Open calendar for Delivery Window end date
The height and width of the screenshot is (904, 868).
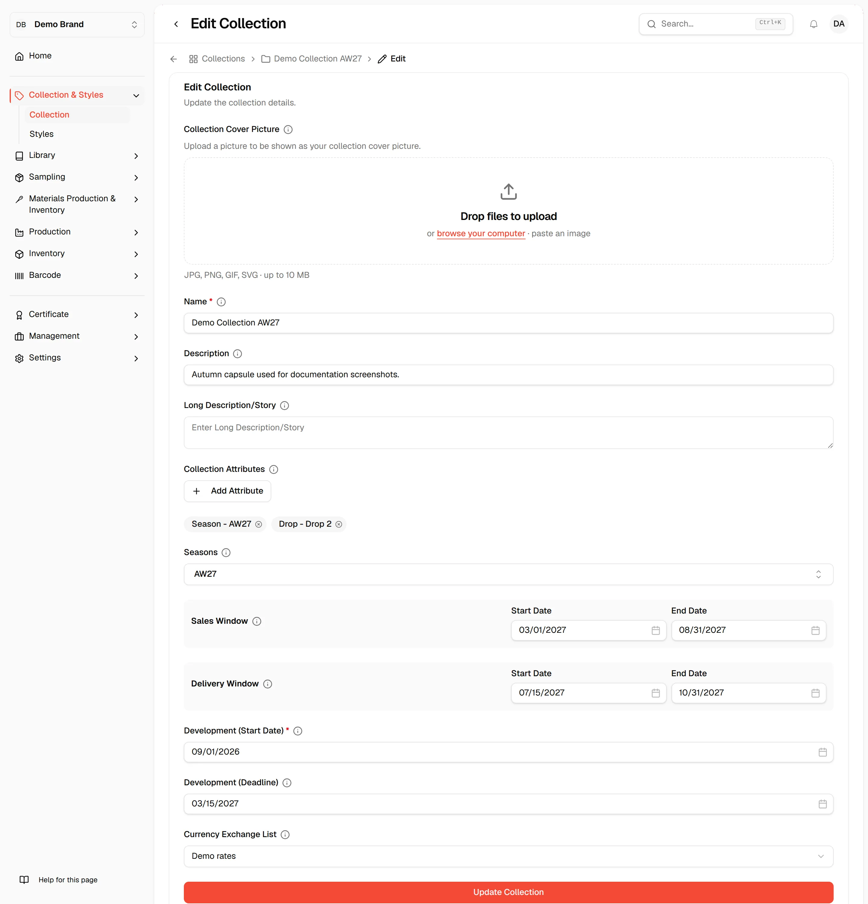(x=815, y=693)
